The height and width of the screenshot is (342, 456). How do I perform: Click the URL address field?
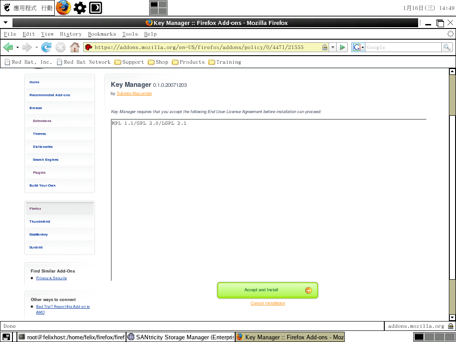tap(207, 47)
